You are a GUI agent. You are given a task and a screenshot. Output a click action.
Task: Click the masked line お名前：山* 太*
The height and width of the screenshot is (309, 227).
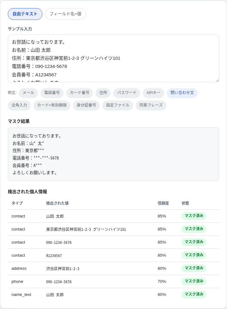28,143
